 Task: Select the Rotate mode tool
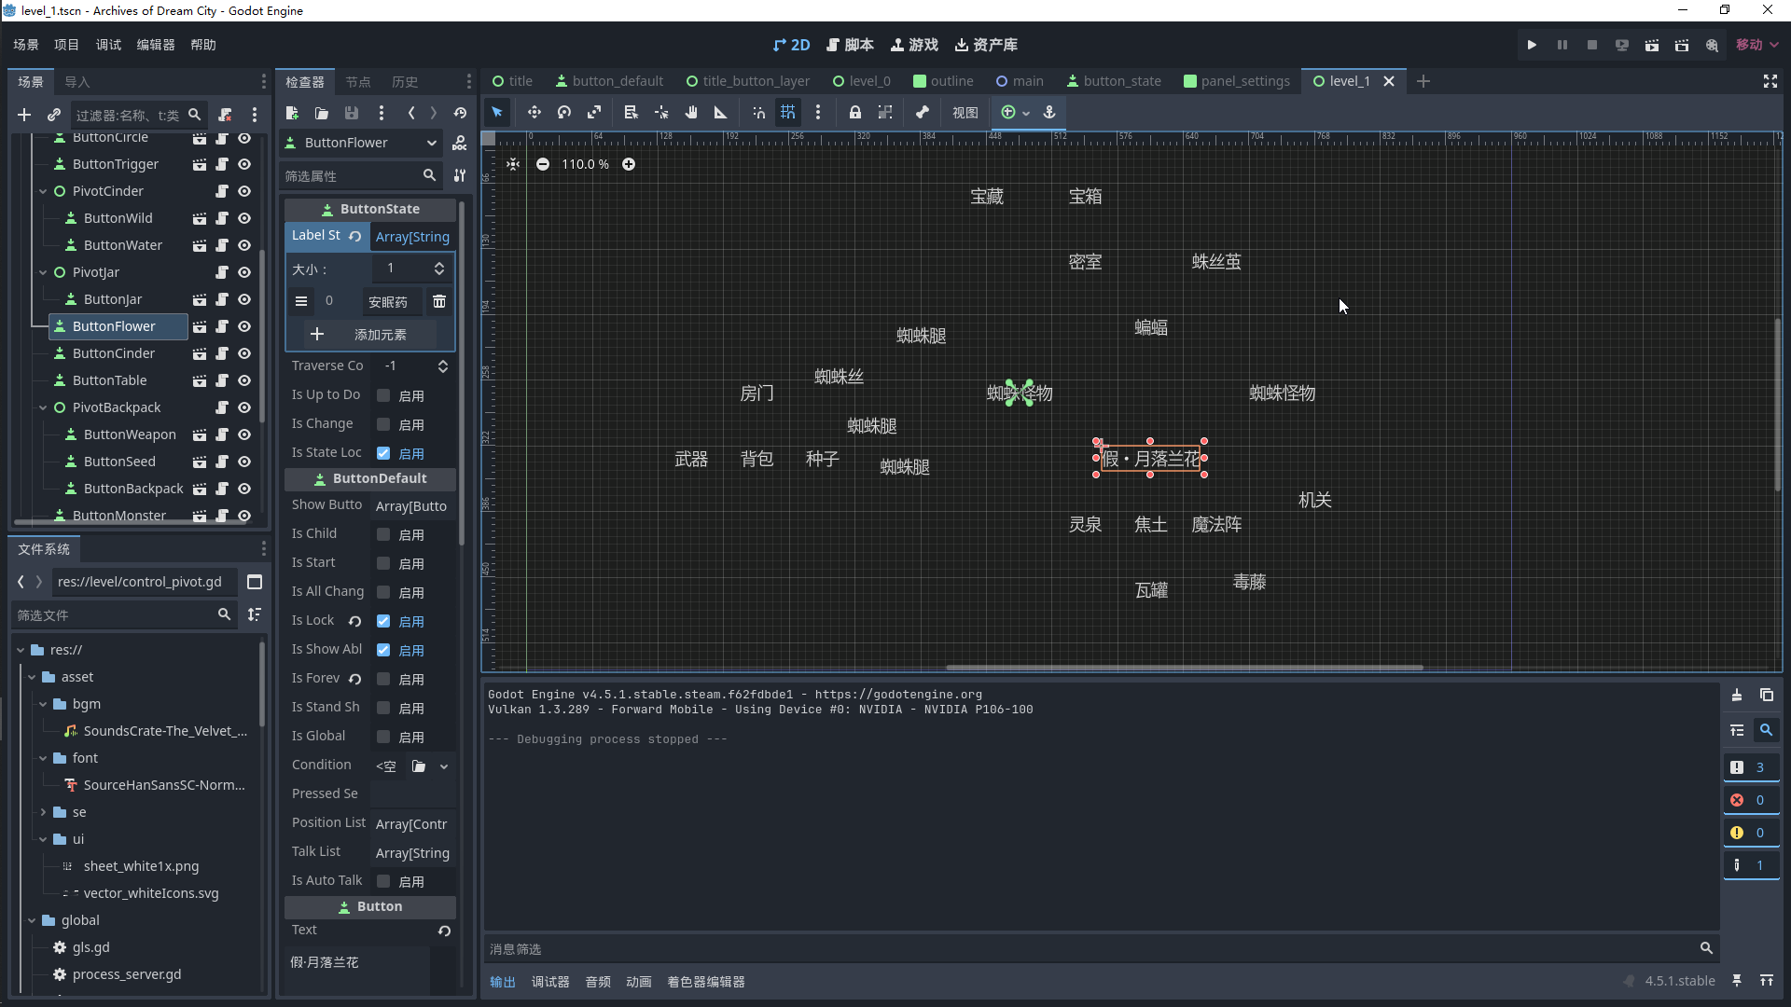click(x=564, y=113)
